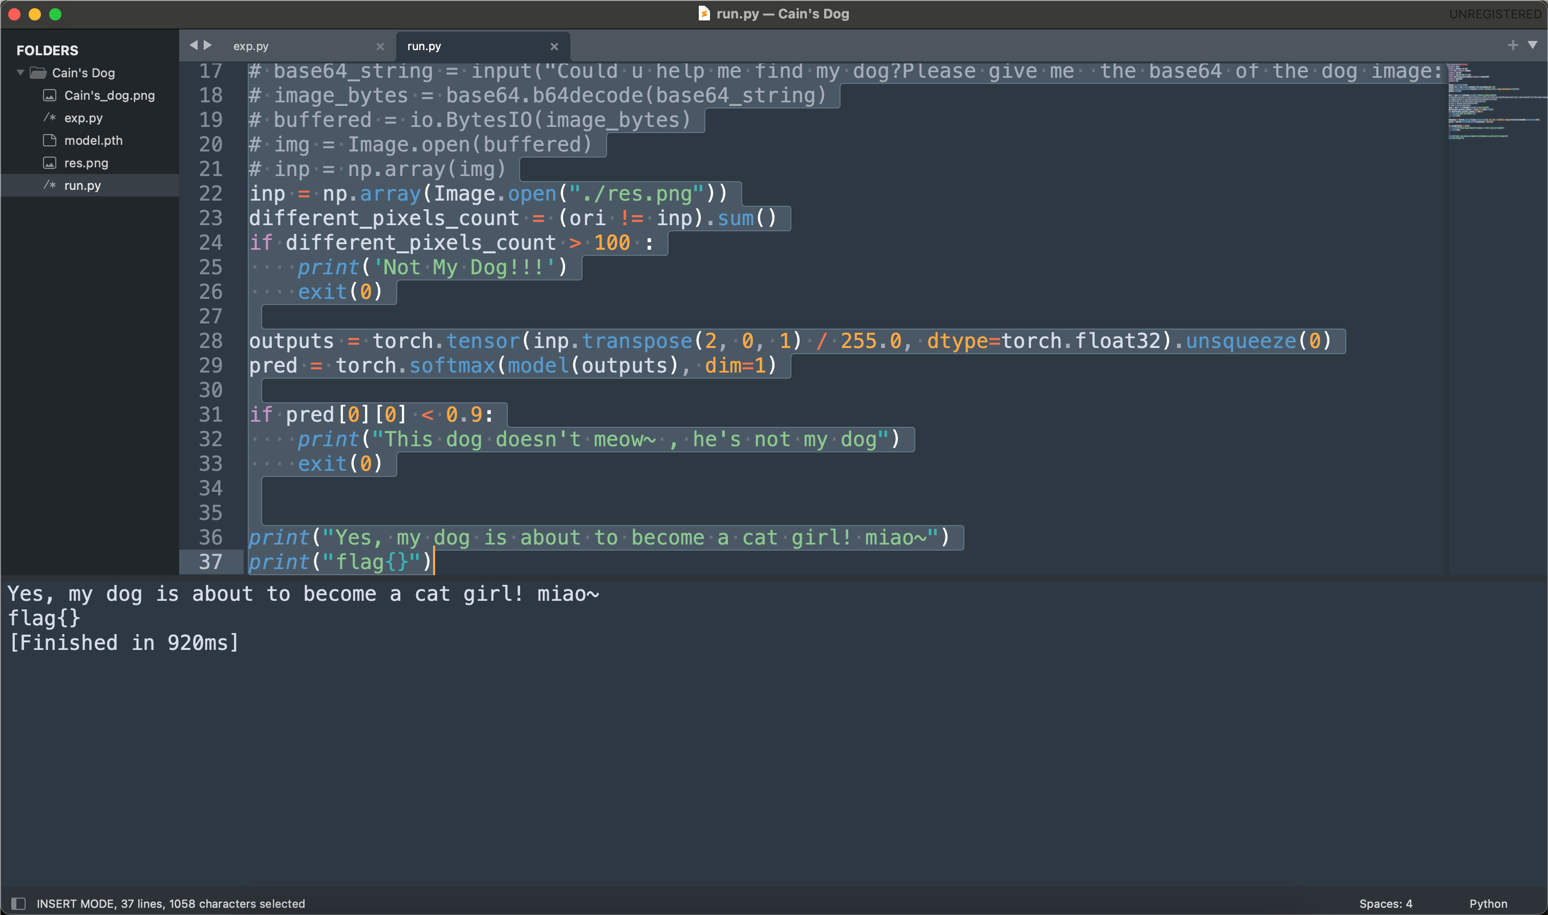1548x915 pixels.
Task: Click the source file icon beside run.py
Action: (x=50, y=185)
